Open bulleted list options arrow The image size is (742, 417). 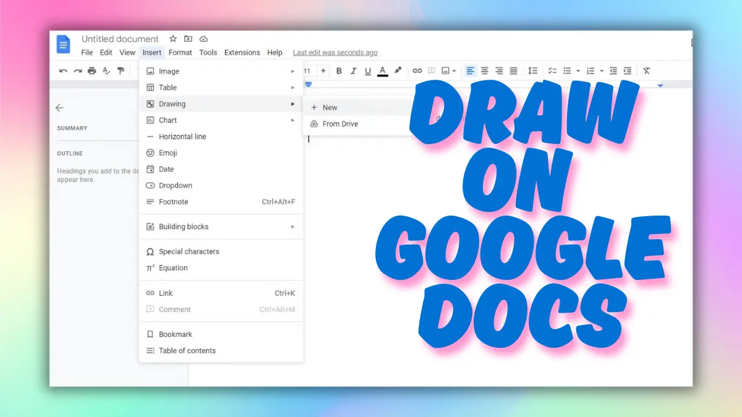[578, 71]
